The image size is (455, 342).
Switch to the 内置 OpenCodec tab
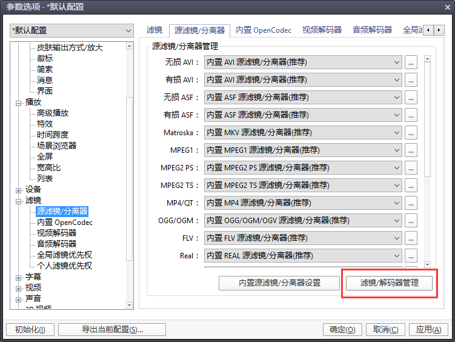pos(264,30)
